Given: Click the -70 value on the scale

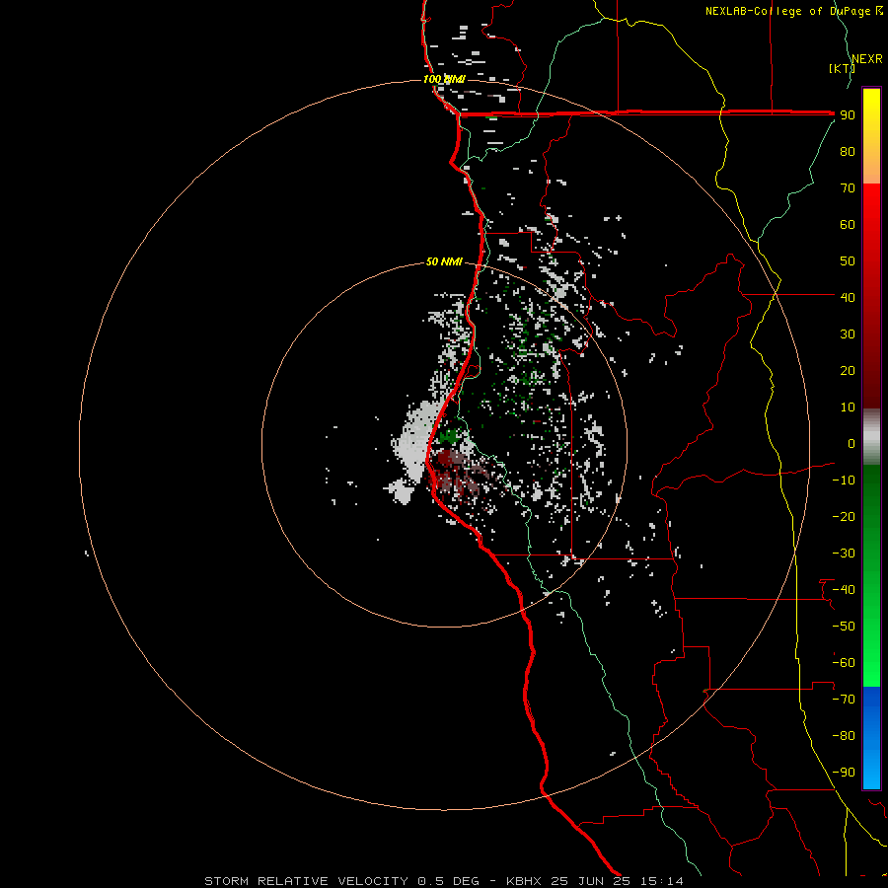Looking at the screenshot, I should (844, 700).
